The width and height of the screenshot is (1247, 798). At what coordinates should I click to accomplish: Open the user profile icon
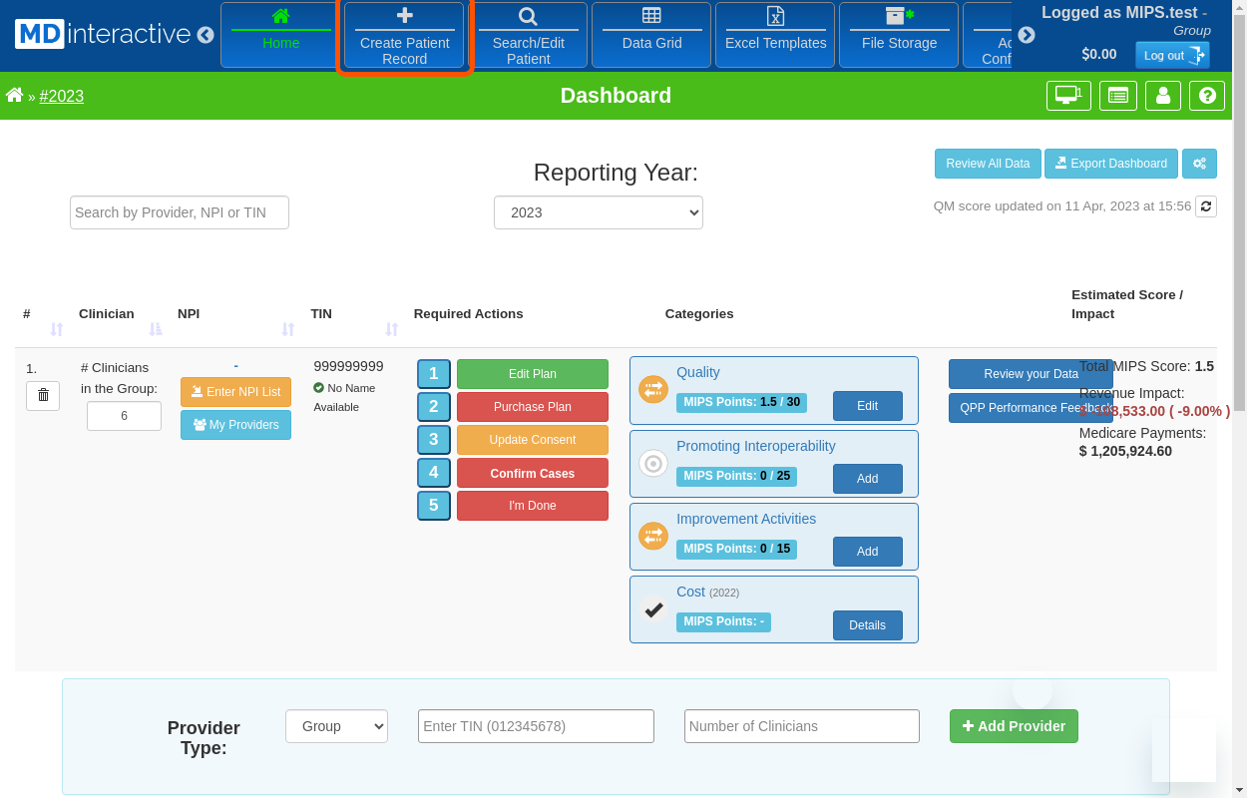[1162, 96]
